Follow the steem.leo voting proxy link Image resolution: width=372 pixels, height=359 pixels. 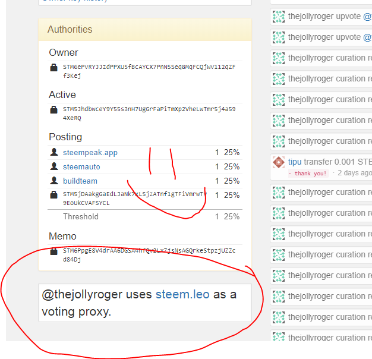(182, 294)
